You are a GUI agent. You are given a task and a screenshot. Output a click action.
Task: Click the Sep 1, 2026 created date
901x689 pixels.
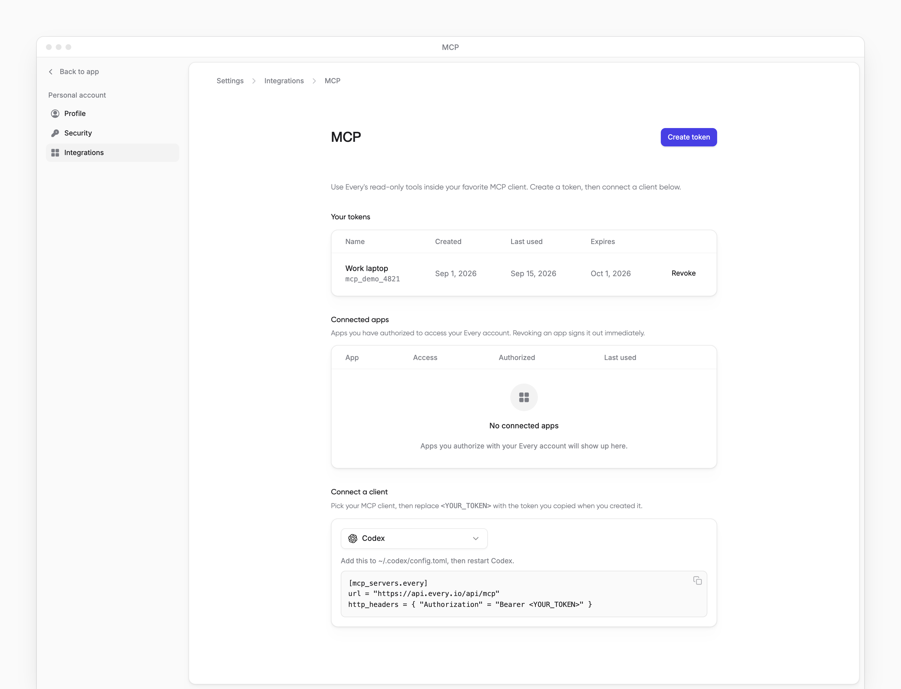point(455,274)
